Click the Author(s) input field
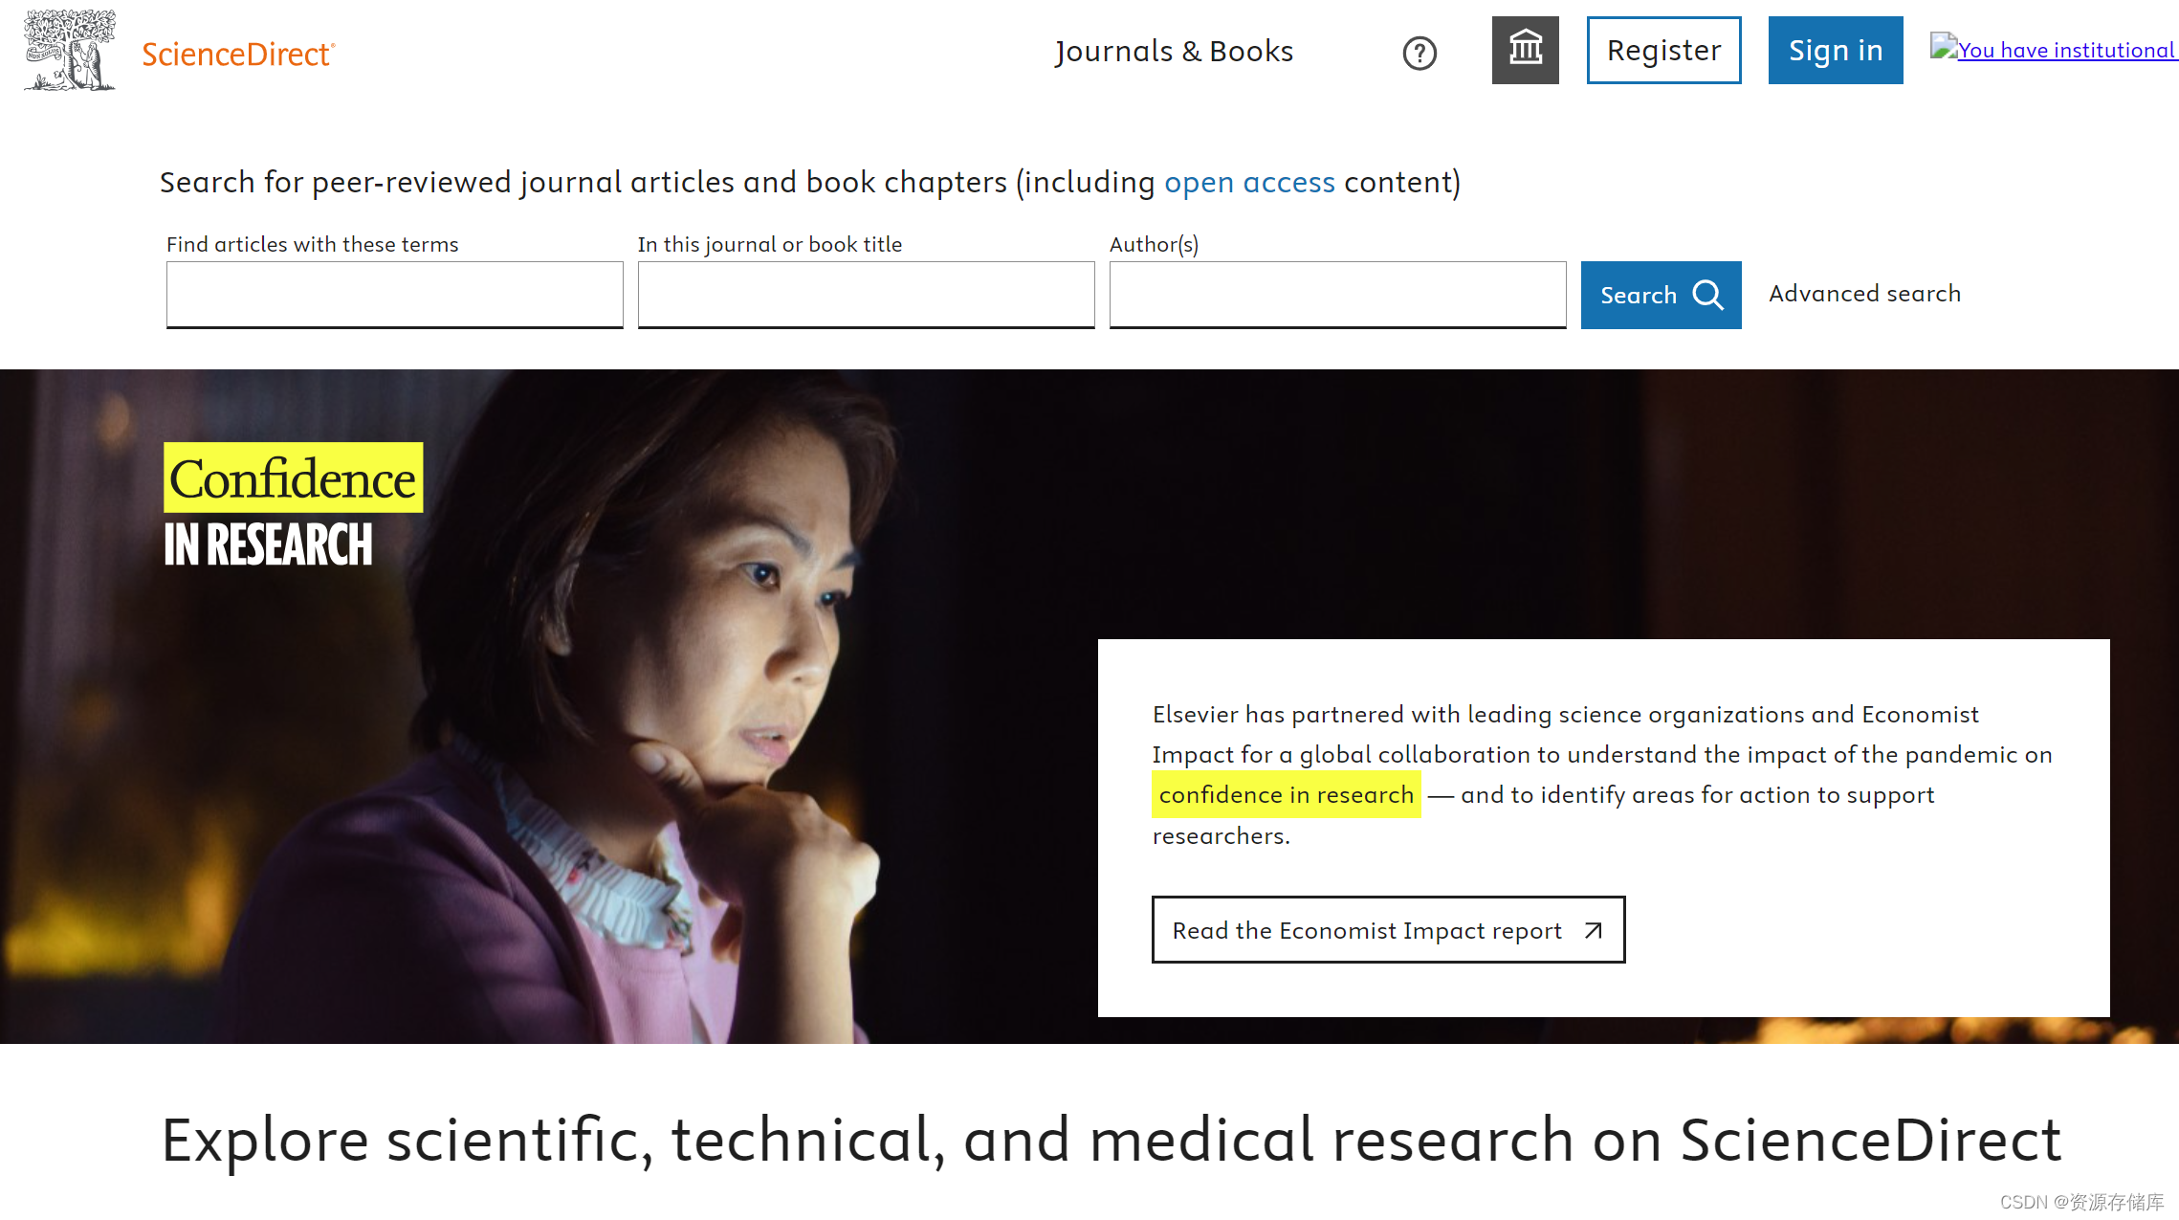Screen dimensions: 2179x1220 coord(1336,294)
